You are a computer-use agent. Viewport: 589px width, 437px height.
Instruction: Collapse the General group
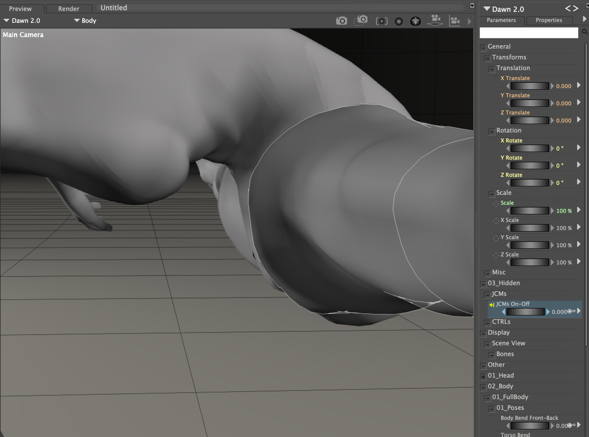click(x=483, y=47)
